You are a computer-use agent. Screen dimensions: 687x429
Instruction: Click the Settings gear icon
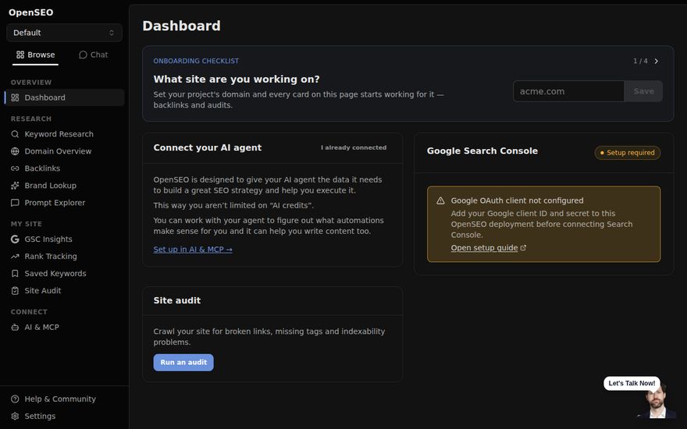click(x=15, y=416)
